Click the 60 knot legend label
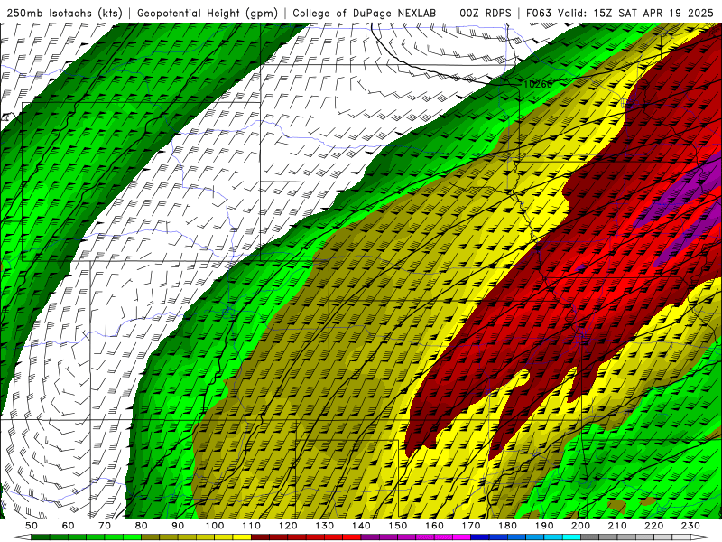The width and height of the screenshot is (722, 542). 69,526
